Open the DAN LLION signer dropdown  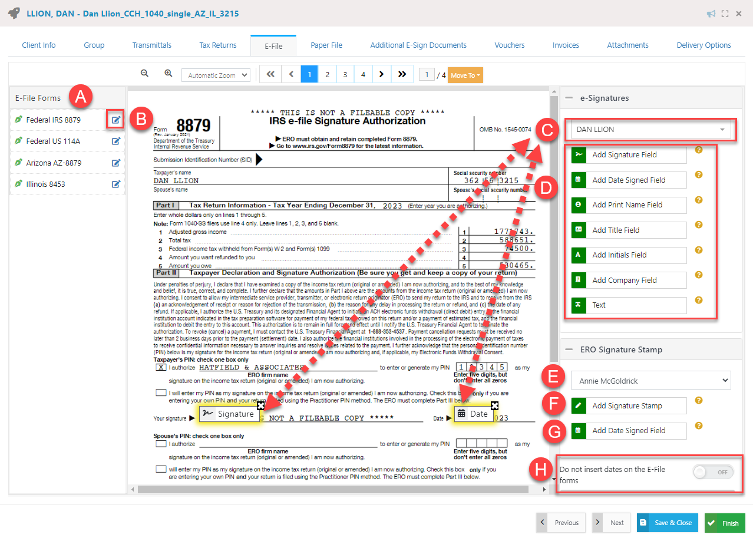[650, 129]
